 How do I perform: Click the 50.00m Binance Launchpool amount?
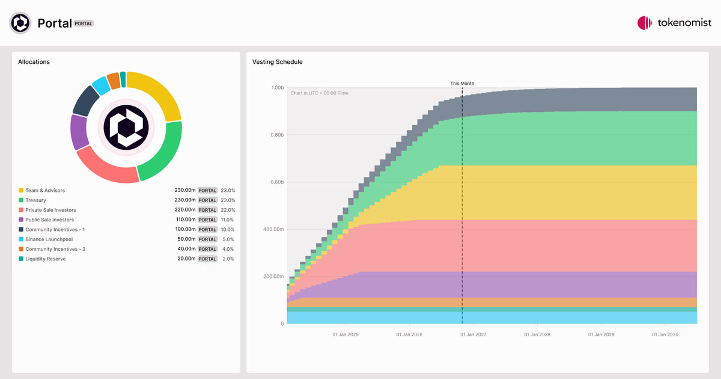pyautogui.click(x=186, y=239)
